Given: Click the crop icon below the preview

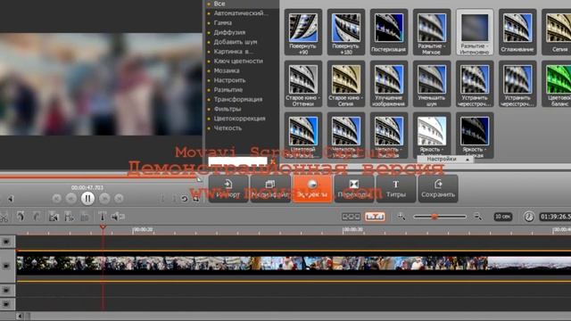Looking at the screenshot, I should click(196, 199).
